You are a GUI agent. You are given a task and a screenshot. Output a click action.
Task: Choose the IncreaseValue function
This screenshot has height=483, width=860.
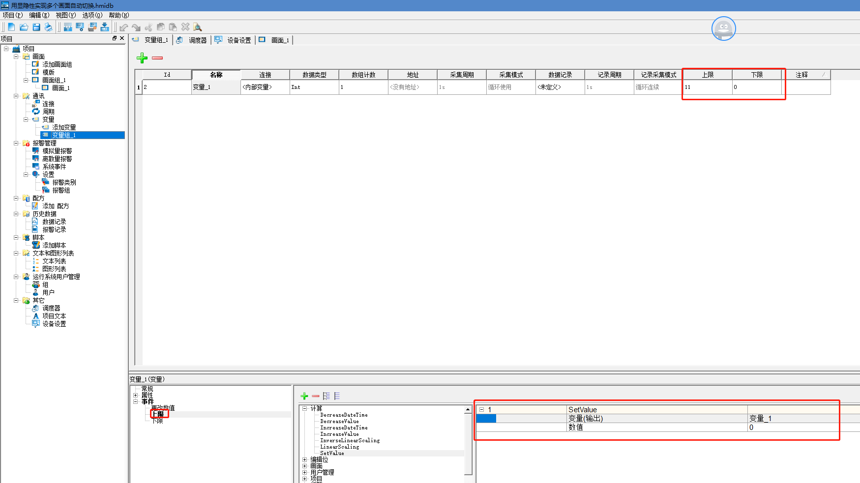[339, 434]
